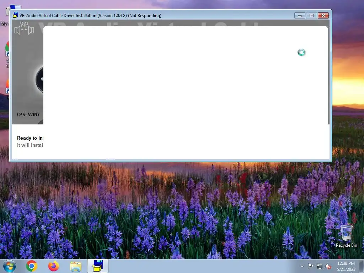Click the O/S: WIN7 label
Screen dimensions: 364x273
[28, 114]
